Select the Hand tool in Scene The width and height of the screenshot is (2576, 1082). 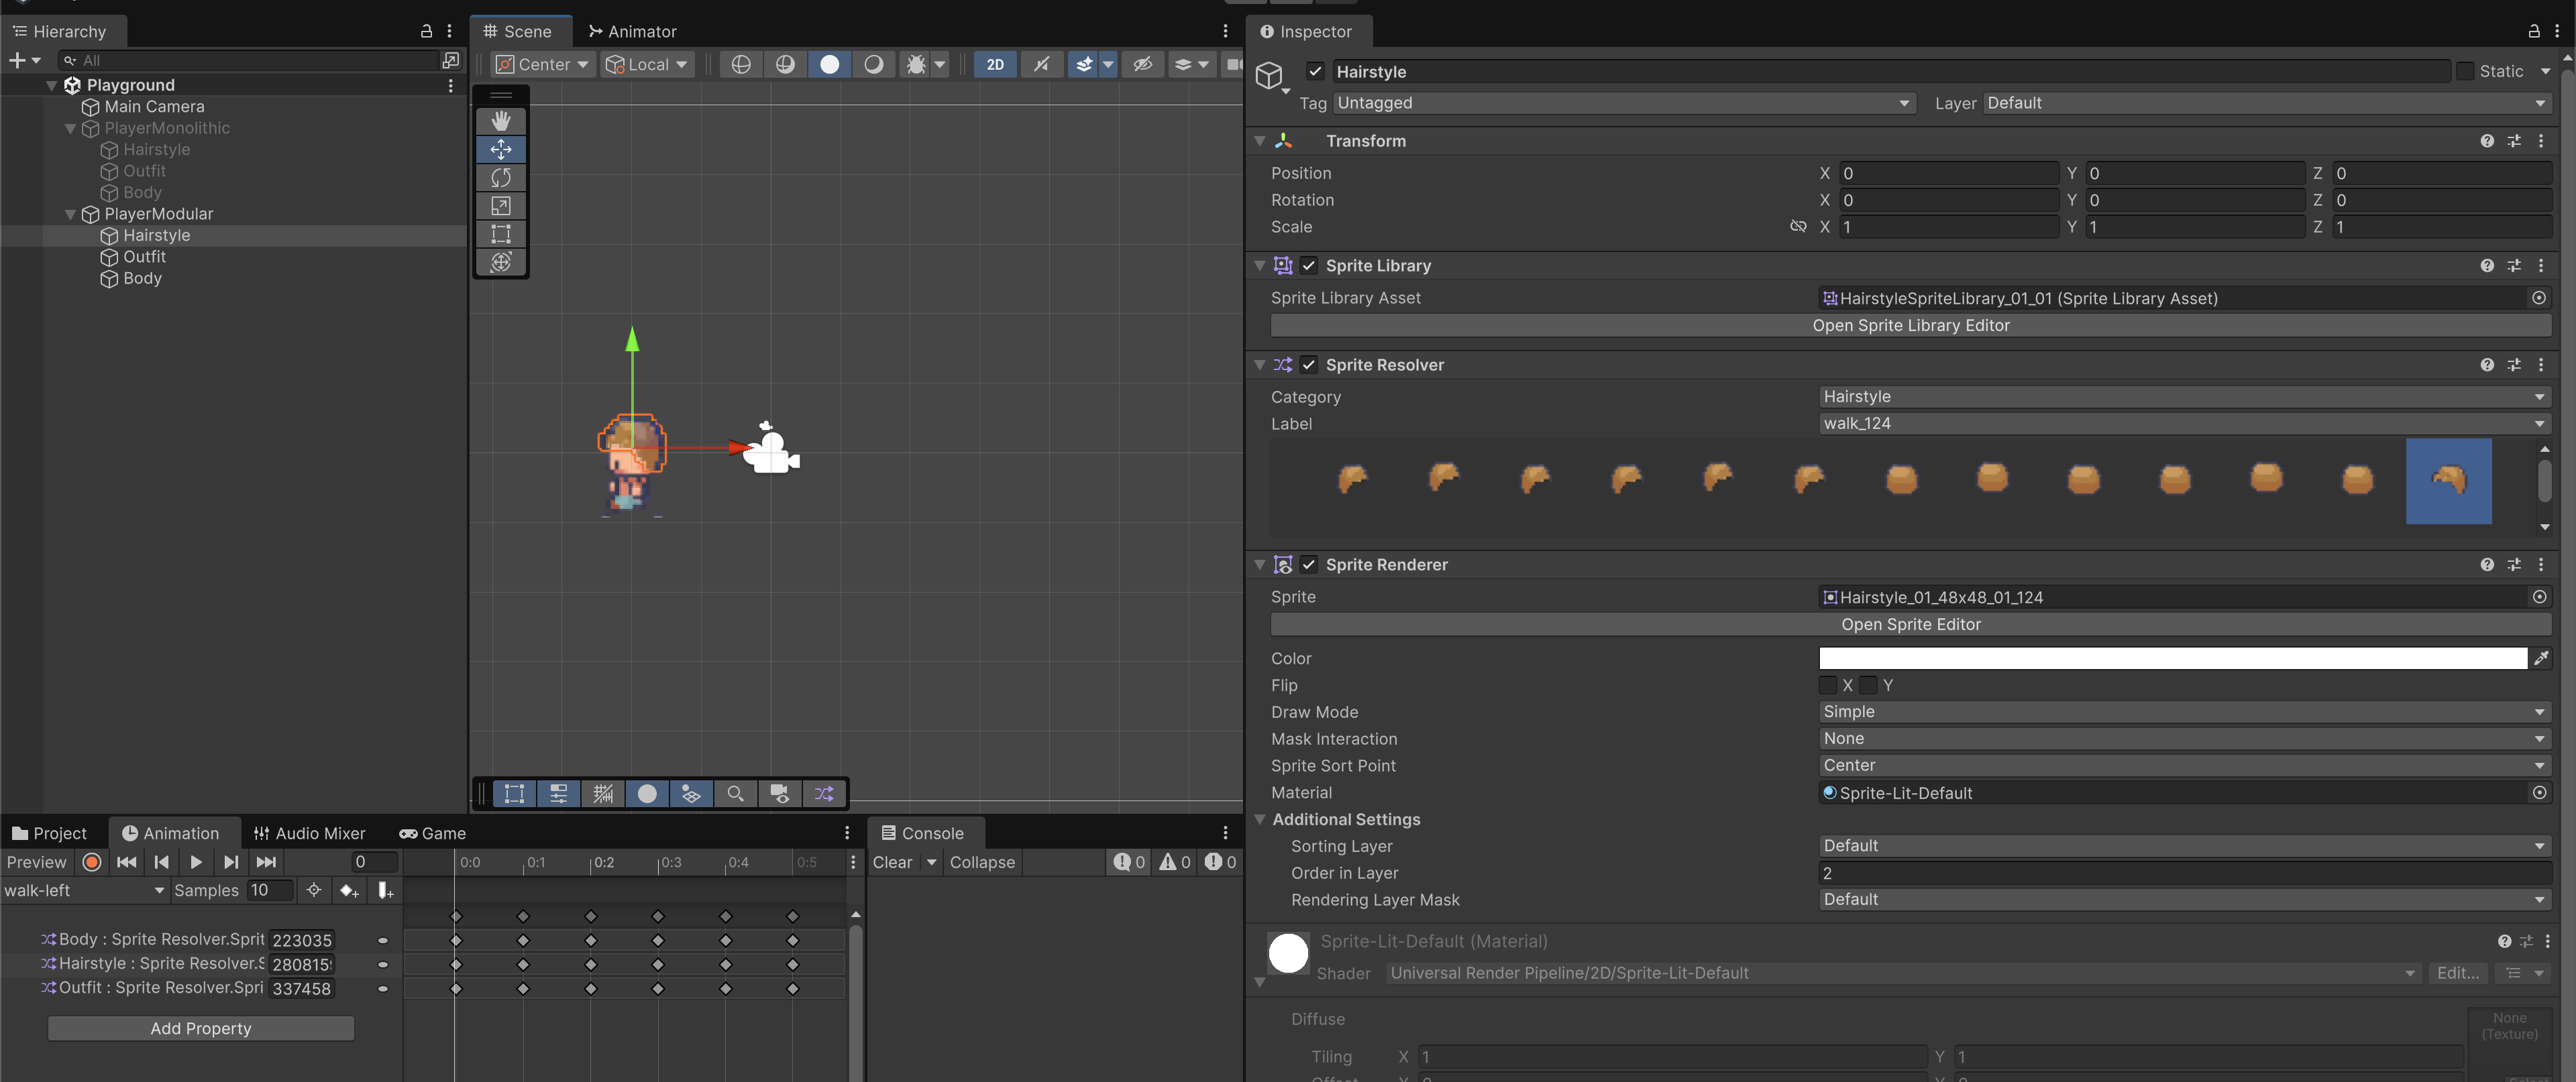[x=501, y=121]
